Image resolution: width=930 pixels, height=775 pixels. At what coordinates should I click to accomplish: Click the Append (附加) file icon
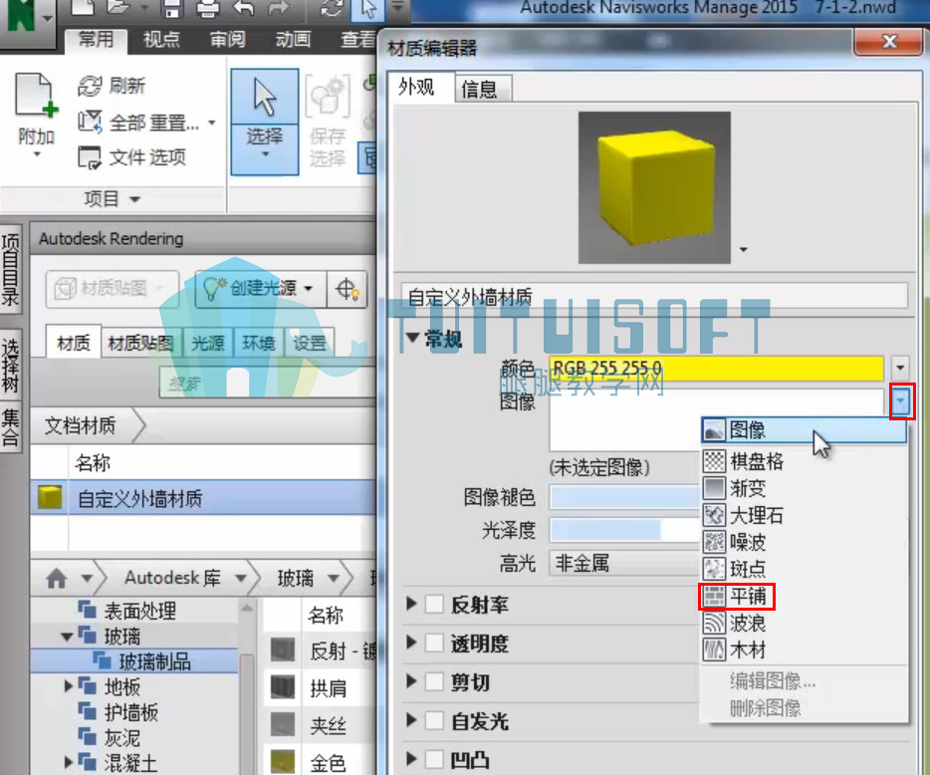36,95
